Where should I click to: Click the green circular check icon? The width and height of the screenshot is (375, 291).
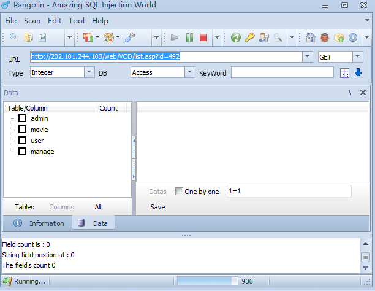tap(236, 37)
